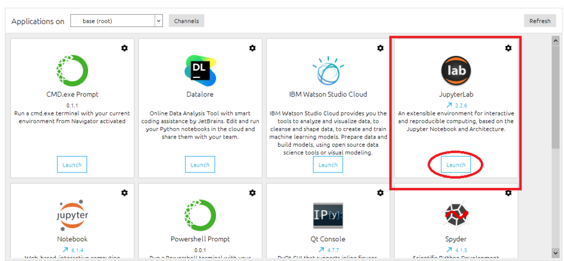
Task: Click the Datalore application logo
Action: tap(200, 69)
